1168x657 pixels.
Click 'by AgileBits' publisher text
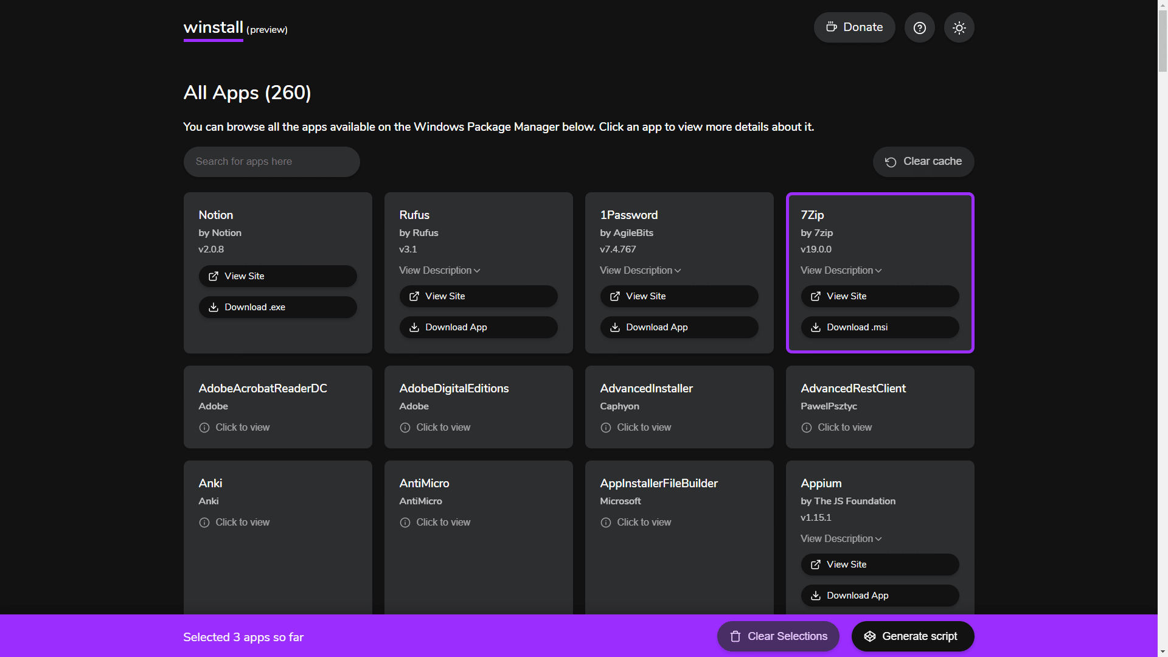tap(627, 233)
